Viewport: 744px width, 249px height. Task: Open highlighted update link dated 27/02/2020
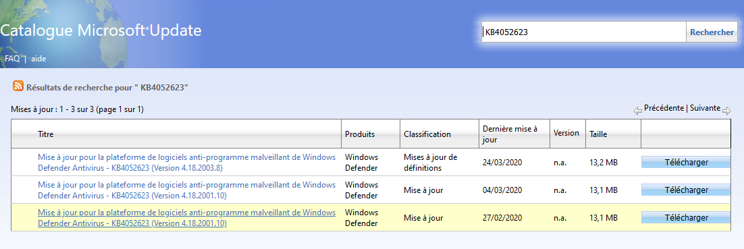coord(186,218)
